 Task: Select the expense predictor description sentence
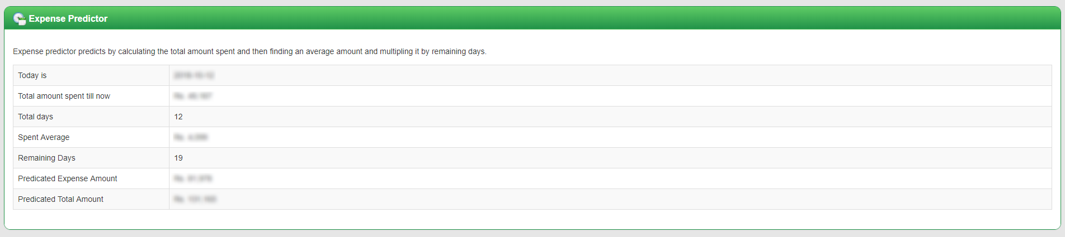coord(249,51)
